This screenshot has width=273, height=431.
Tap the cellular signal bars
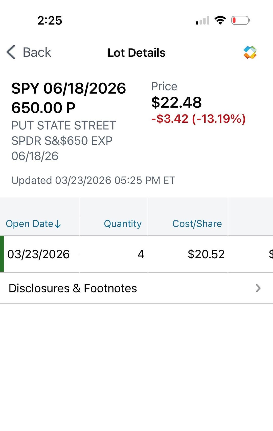(203, 20)
